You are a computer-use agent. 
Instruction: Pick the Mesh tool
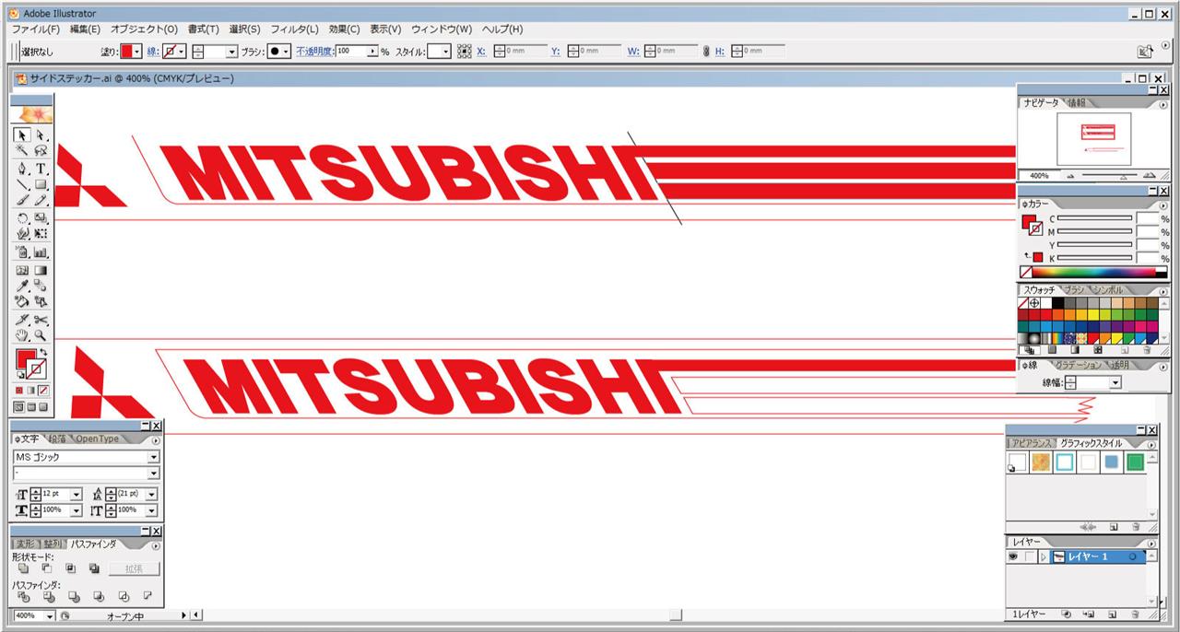point(23,271)
